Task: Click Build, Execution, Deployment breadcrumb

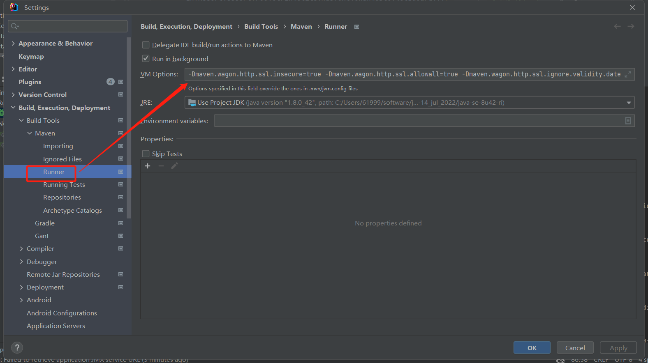Action: coord(187,26)
